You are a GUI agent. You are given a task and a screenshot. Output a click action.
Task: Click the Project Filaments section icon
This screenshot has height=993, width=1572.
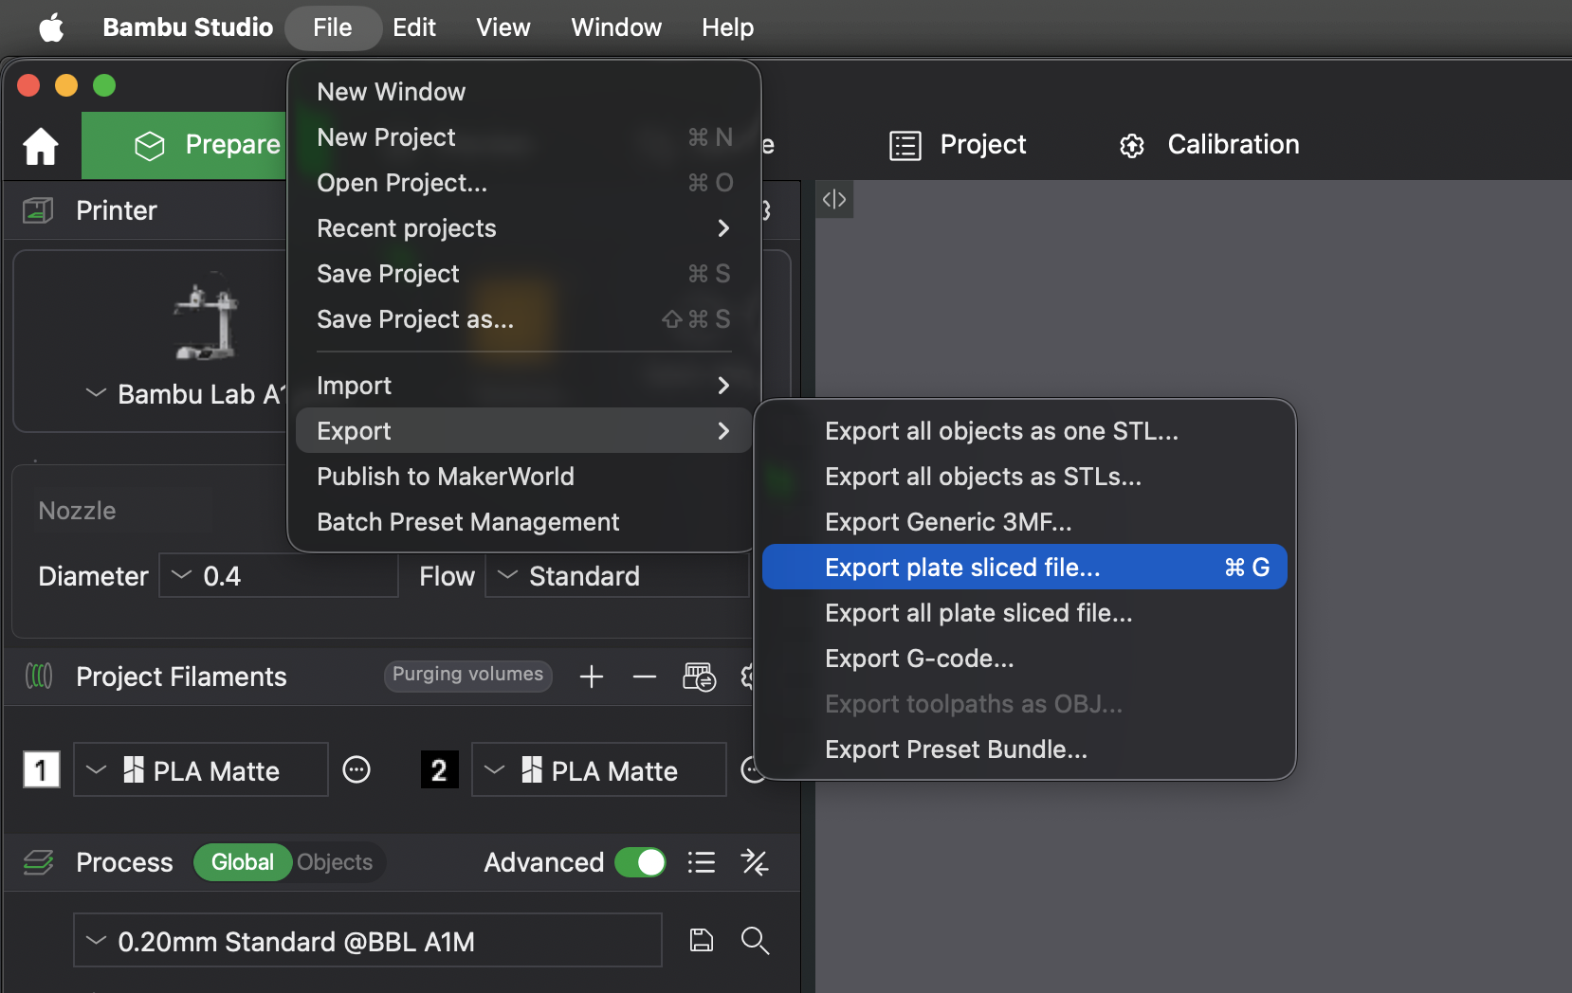[x=39, y=677]
